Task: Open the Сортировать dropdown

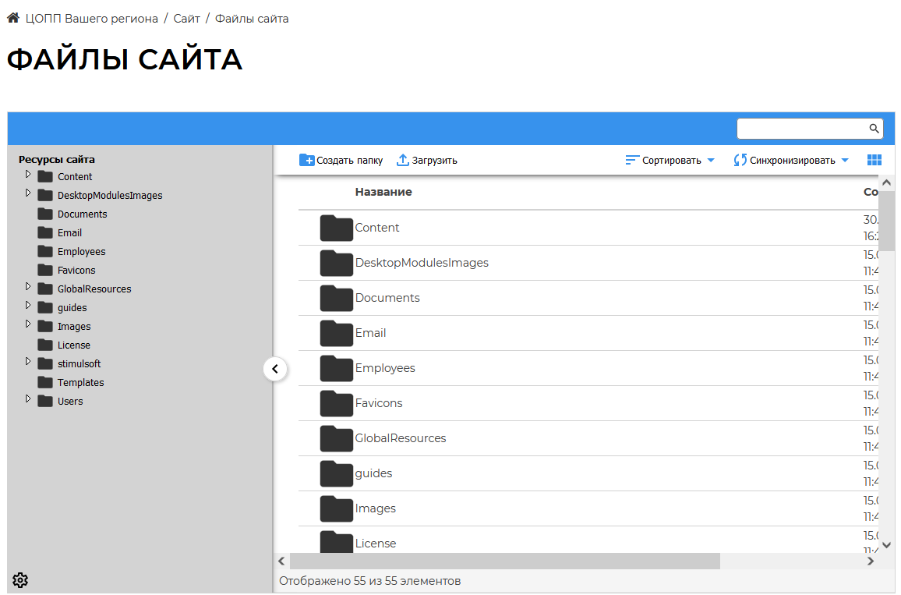Action: [670, 161]
